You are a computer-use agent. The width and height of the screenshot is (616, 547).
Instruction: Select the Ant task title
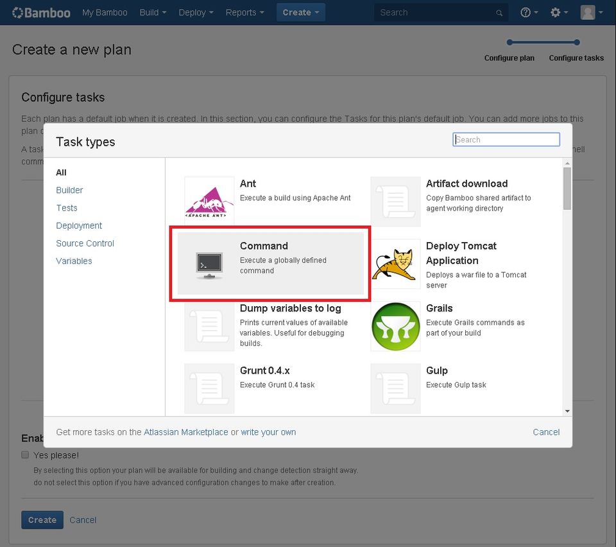(x=248, y=184)
